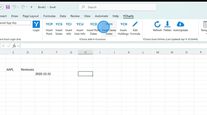This screenshot has height=115, width=207.
Task: Select column O header
Action: [186, 52]
